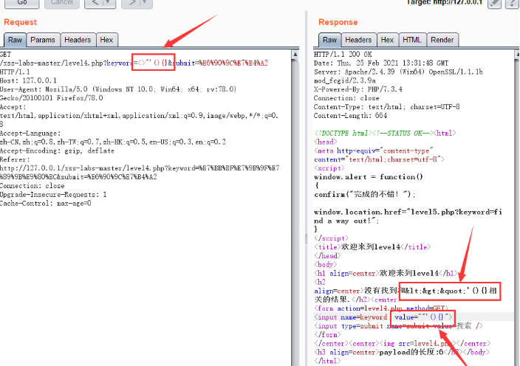Click the request pane scroll-up arrow
The image size is (520, 366).
[x=295, y=55]
